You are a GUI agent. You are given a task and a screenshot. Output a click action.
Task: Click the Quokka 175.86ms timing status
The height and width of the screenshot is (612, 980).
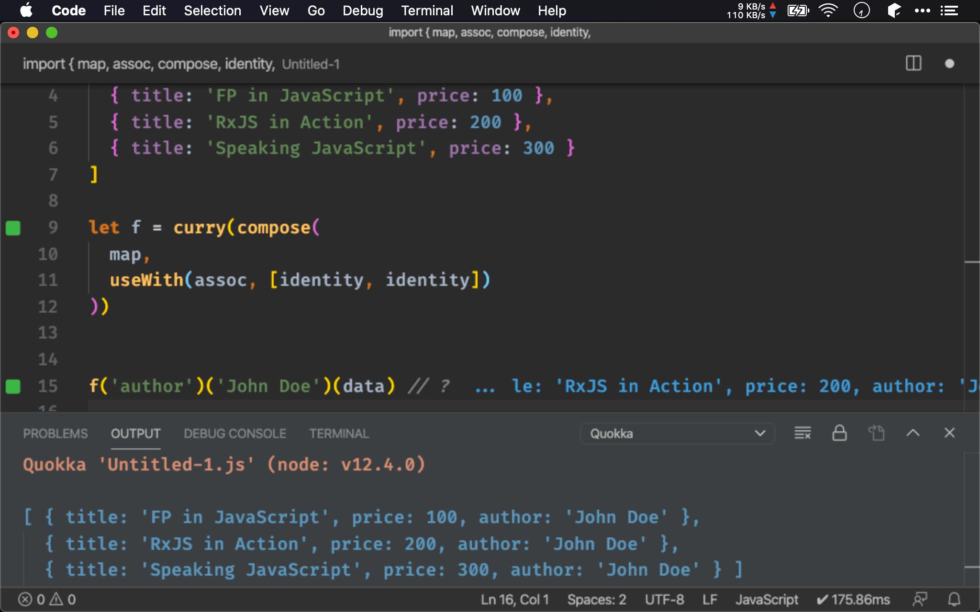[x=853, y=600]
